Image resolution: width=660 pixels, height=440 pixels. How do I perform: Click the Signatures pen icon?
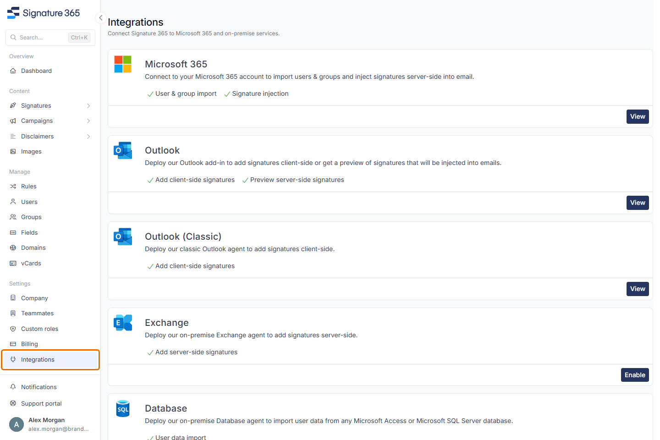point(13,106)
